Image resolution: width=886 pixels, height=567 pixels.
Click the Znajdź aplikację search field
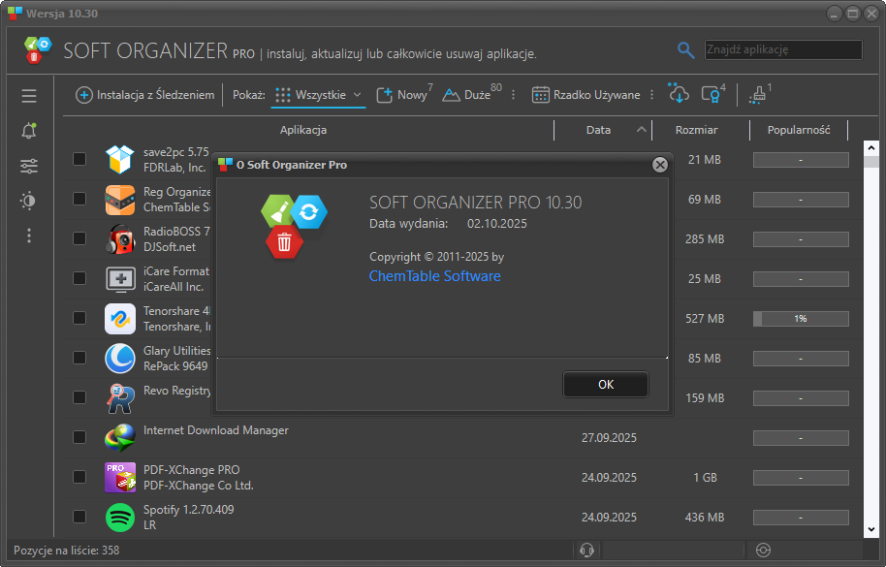click(x=783, y=49)
